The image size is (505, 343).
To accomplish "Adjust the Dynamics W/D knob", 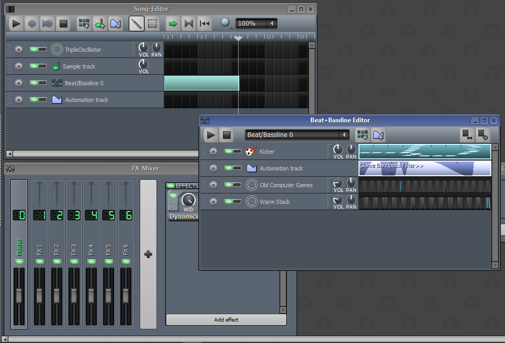I will click(x=188, y=200).
